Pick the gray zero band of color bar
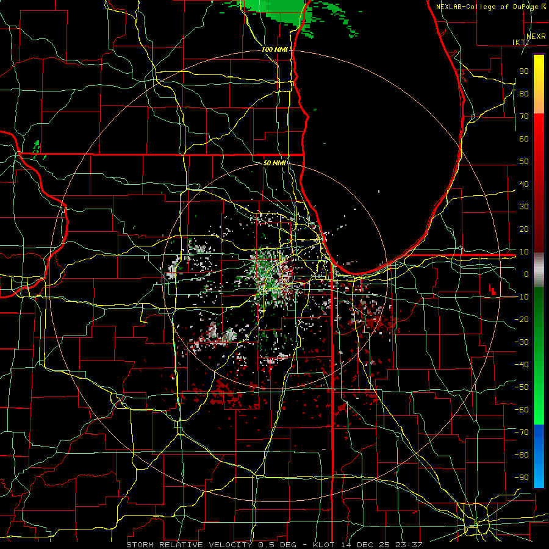The width and height of the screenshot is (549, 549). [x=539, y=270]
